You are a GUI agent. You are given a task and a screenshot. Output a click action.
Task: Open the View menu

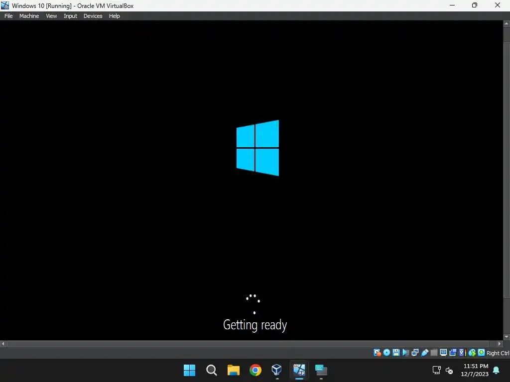click(x=51, y=16)
